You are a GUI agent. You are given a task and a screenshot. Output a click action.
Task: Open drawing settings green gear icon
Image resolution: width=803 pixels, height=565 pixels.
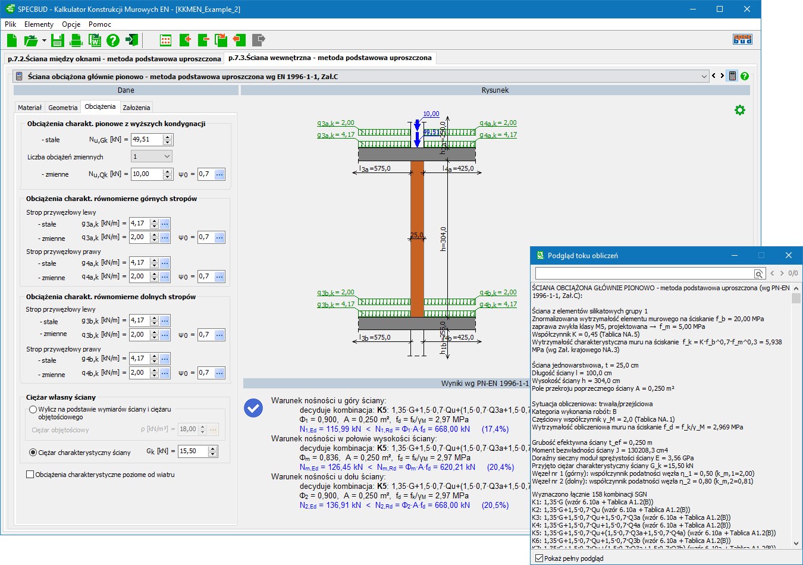(x=739, y=110)
